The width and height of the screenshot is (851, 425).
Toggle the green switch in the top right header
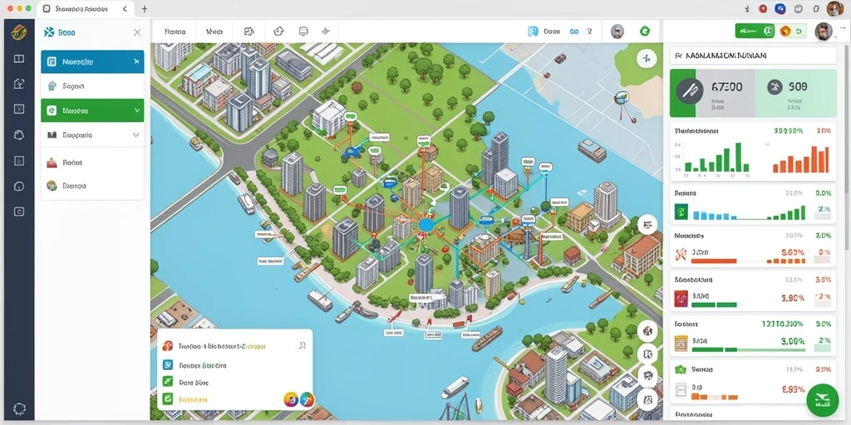(x=755, y=31)
